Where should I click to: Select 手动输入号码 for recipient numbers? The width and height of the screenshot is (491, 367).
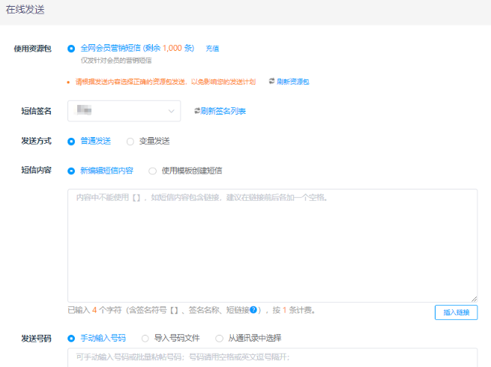(71, 338)
